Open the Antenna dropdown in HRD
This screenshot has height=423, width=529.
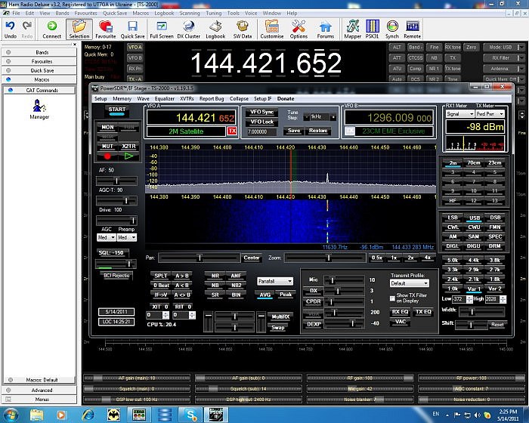[x=504, y=69]
